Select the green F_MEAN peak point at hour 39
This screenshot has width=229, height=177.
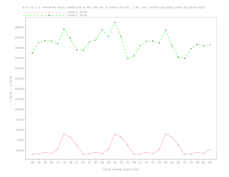(x=115, y=22)
